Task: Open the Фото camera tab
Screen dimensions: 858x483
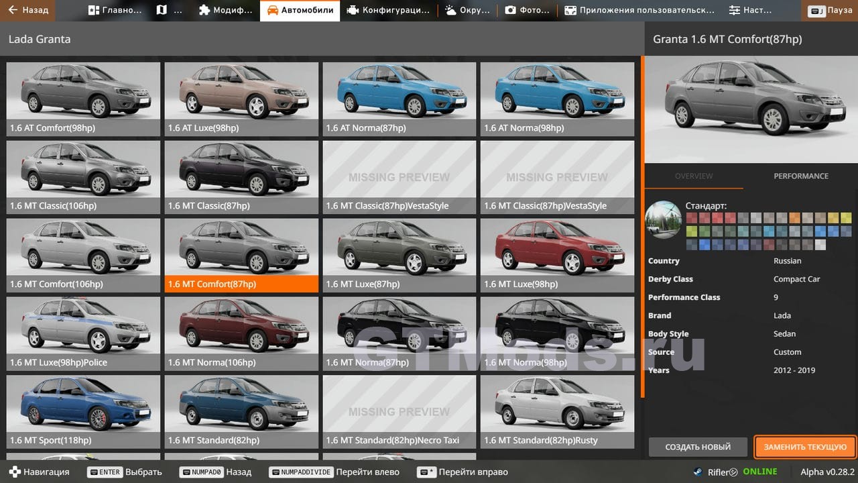Action: pos(527,10)
